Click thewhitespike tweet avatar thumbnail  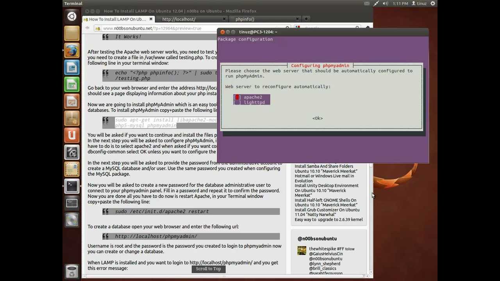(302, 251)
